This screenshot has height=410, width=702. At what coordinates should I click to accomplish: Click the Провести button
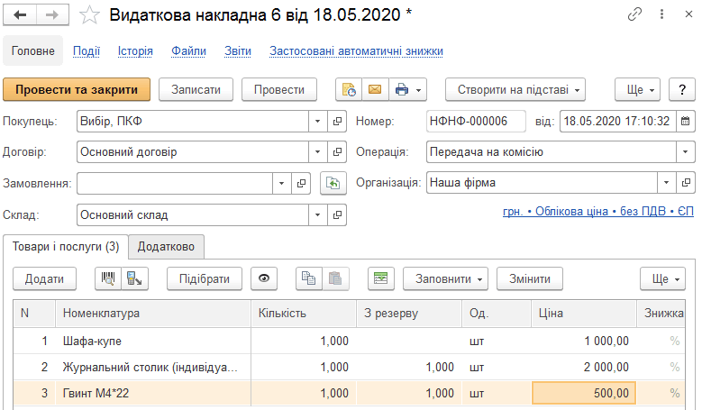coord(279,89)
